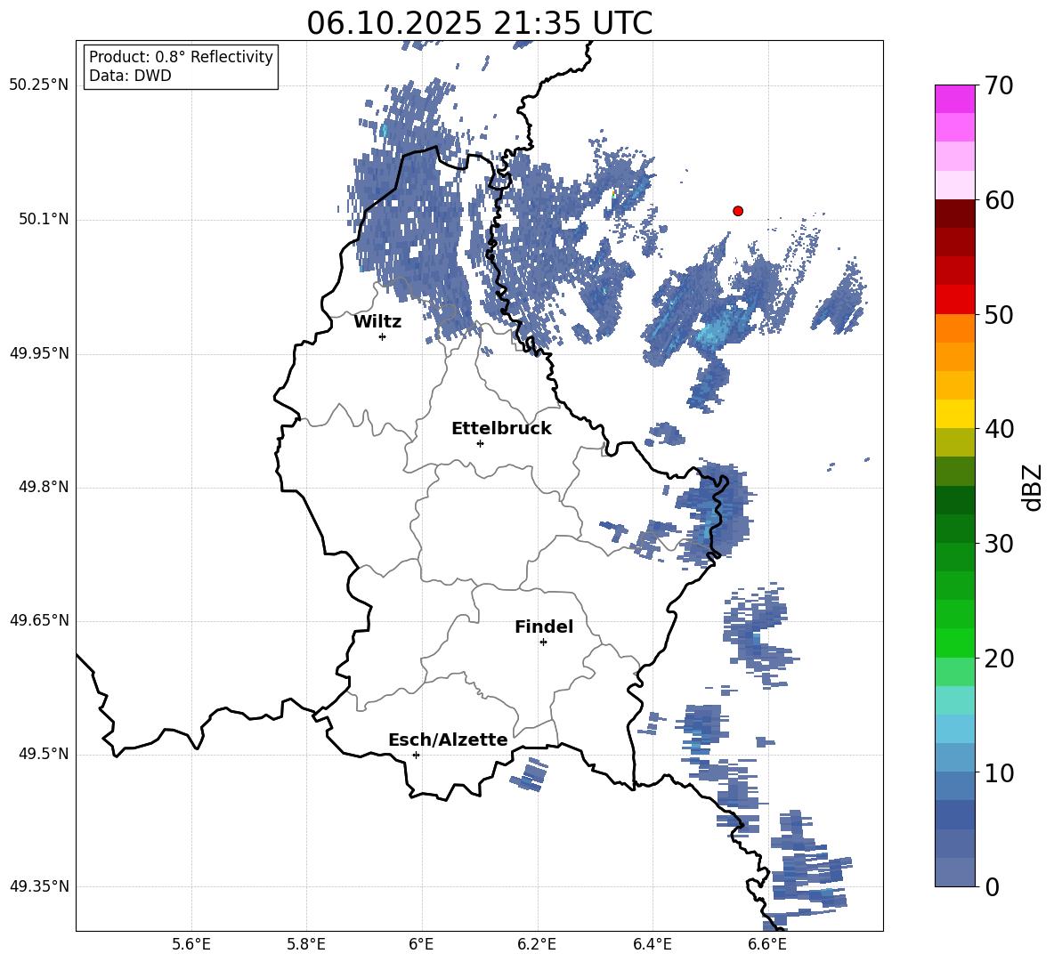Select the Wiltz city label
The image size is (1054, 962).
(x=377, y=322)
